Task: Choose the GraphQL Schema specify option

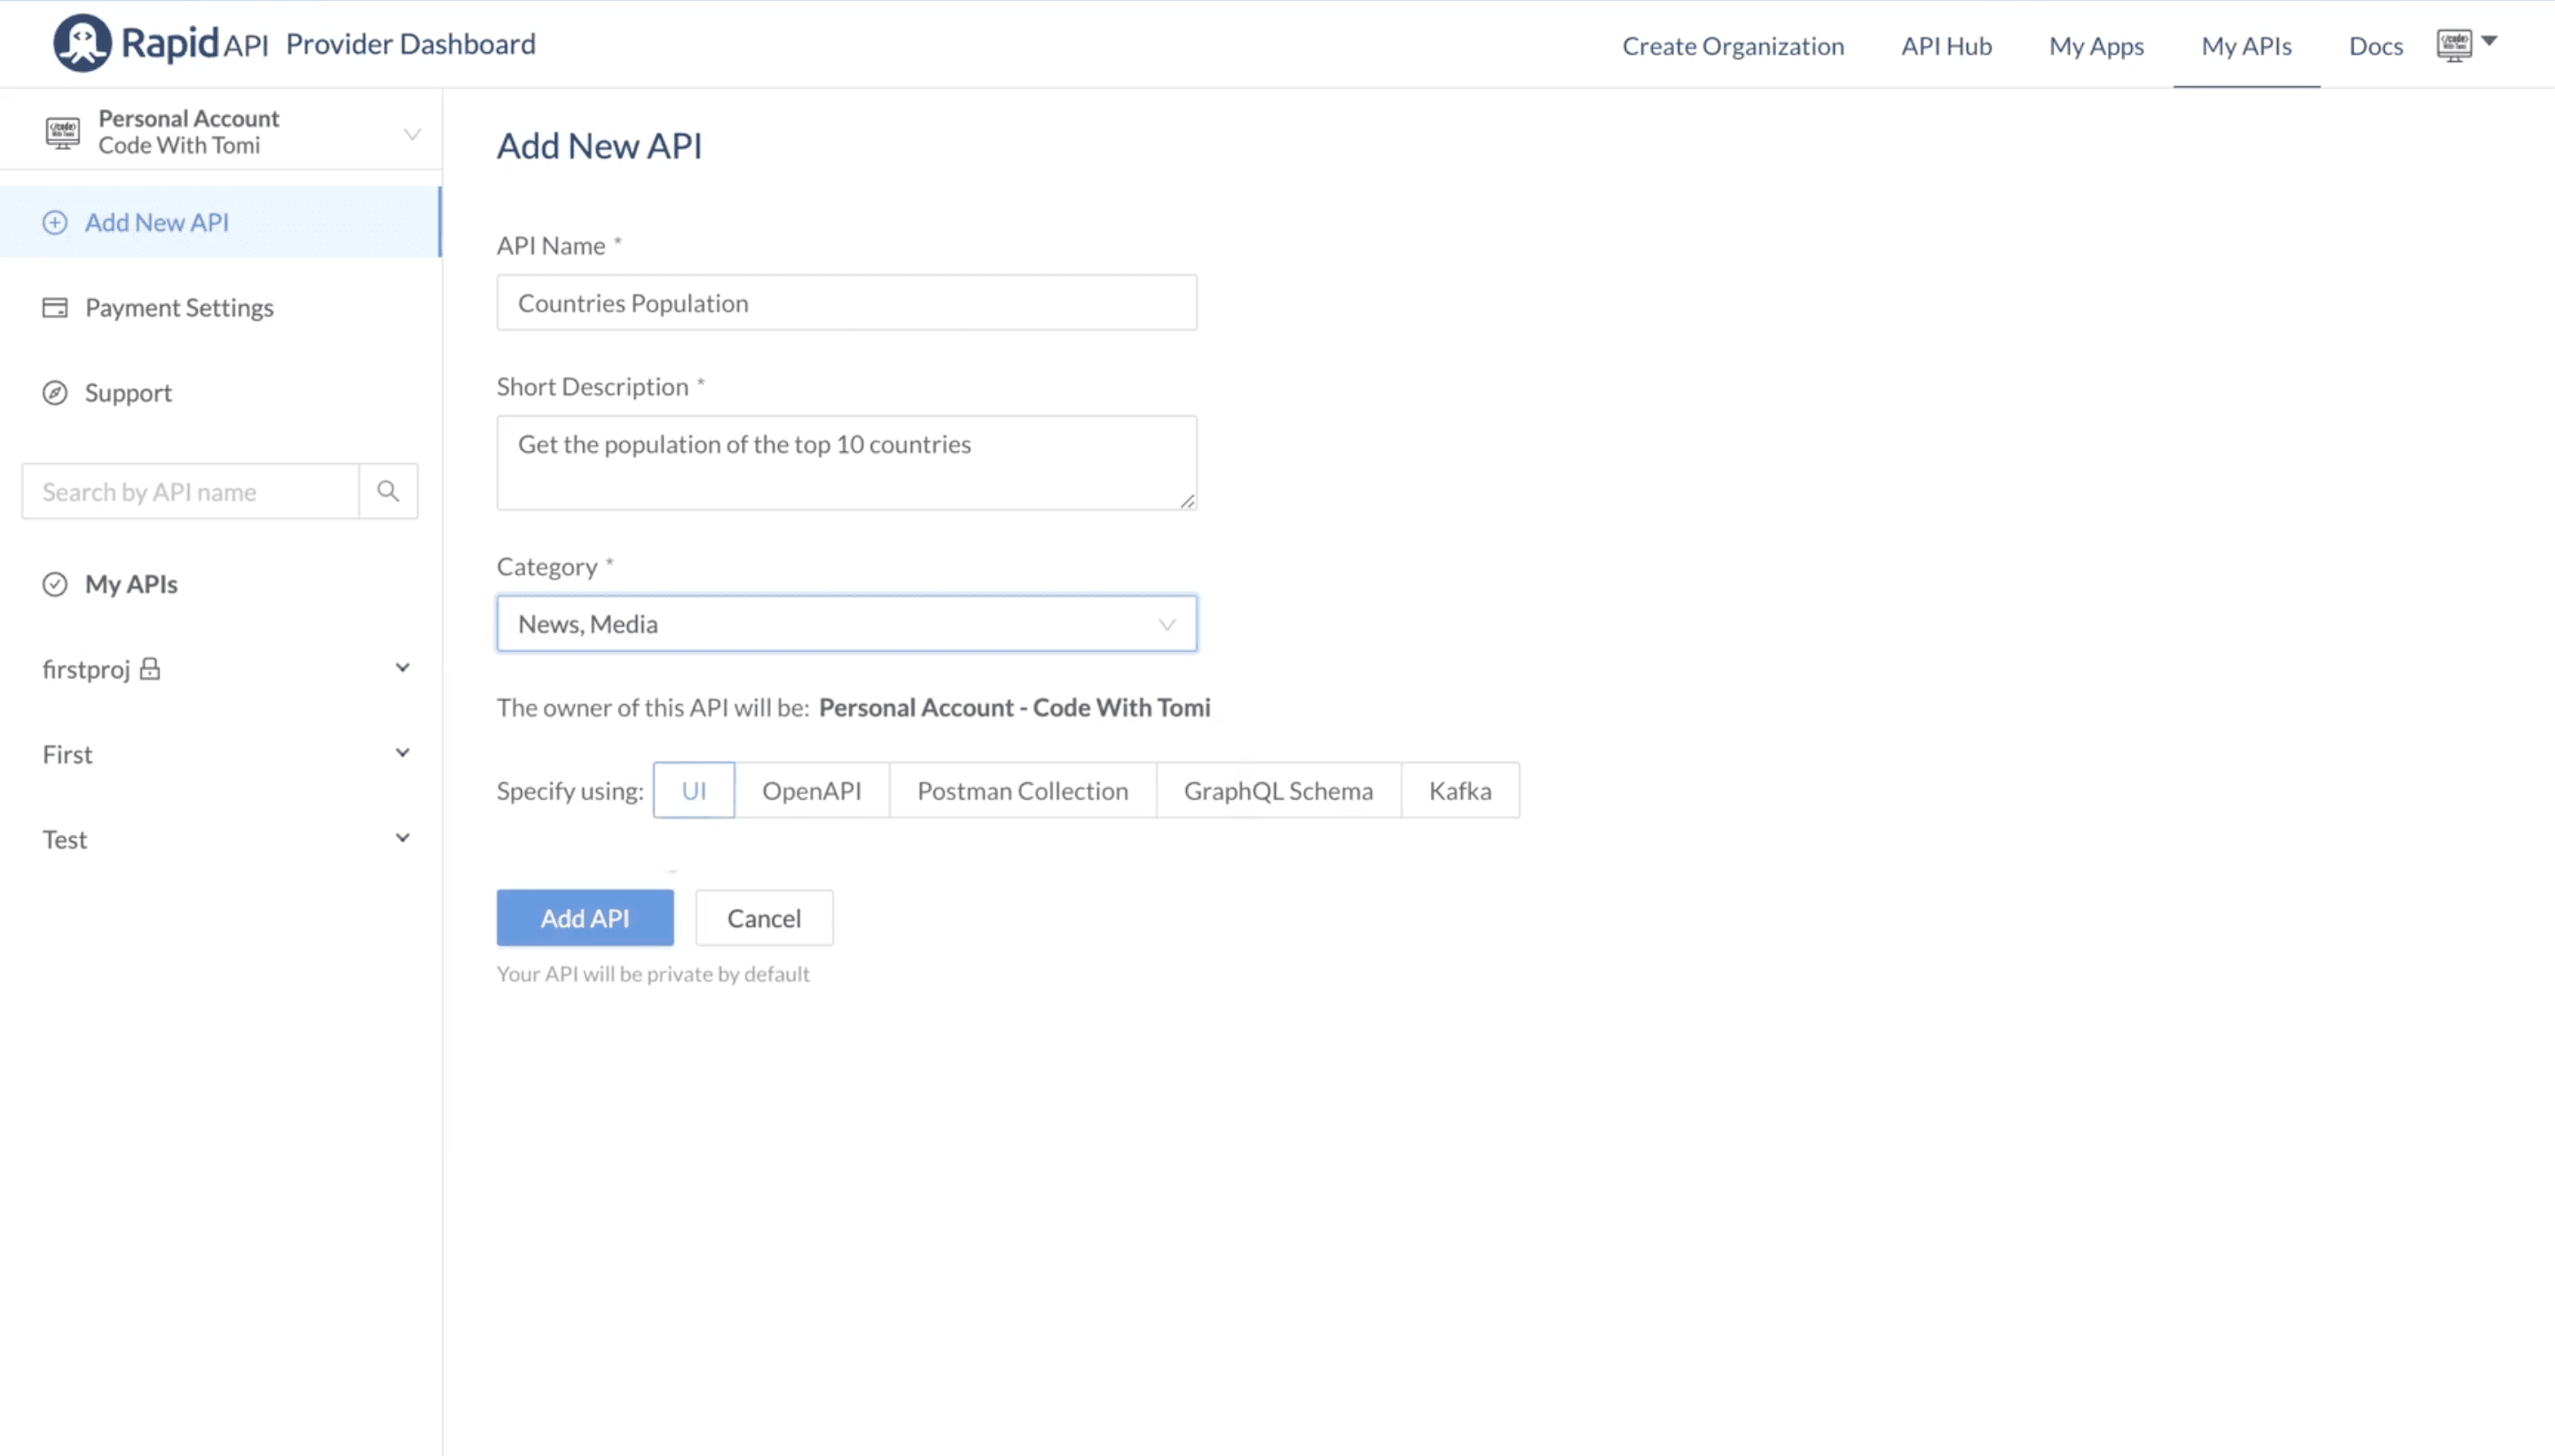Action: point(1278,790)
